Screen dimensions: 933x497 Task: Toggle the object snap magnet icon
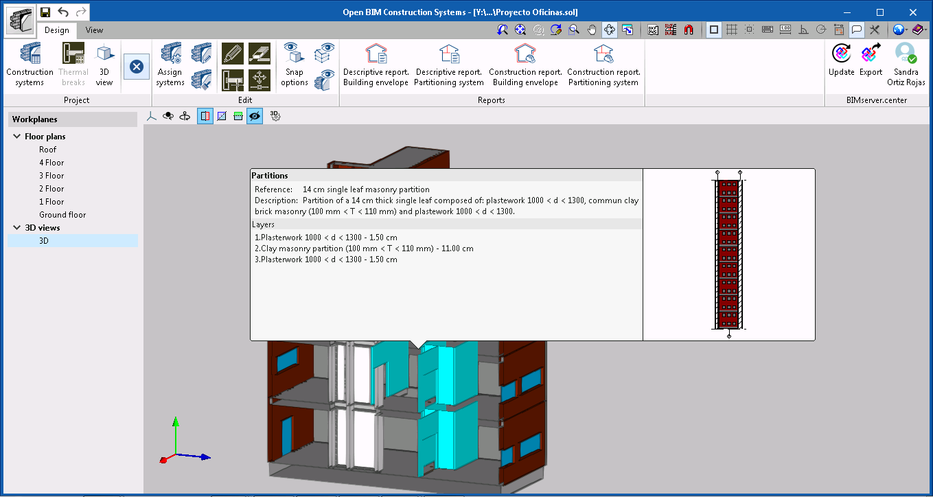tap(689, 30)
